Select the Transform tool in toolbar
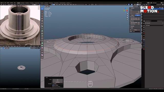Image resolution: width=164 pixels, height=92 pixels. click(x=42, y=21)
